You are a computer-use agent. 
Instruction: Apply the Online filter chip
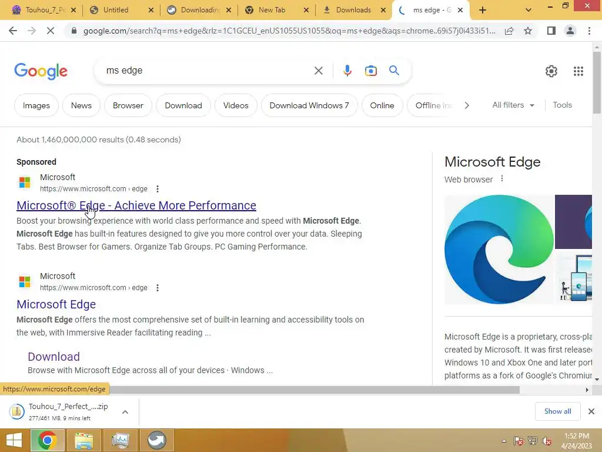pyautogui.click(x=382, y=105)
